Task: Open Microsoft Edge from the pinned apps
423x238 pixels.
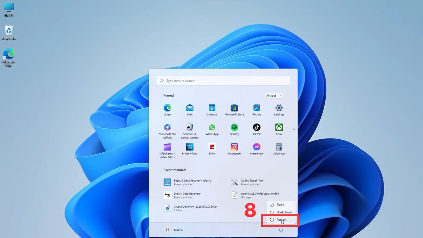Action: 167,110
